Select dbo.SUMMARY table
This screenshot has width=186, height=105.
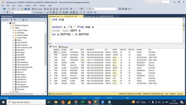(x=23, y=87)
